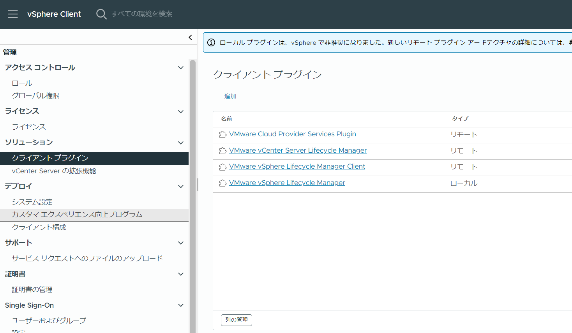Open the ライセンス sub-item in sidebar
The height and width of the screenshot is (333, 572).
click(29, 127)
